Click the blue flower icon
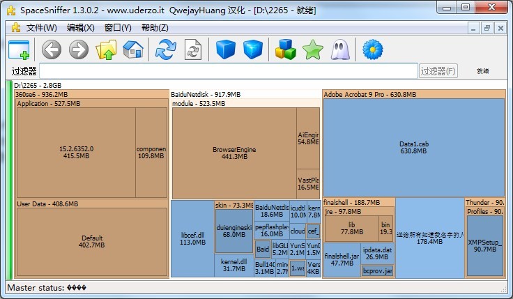The width and height of the screenshot is (513, 299). [373, 49]
